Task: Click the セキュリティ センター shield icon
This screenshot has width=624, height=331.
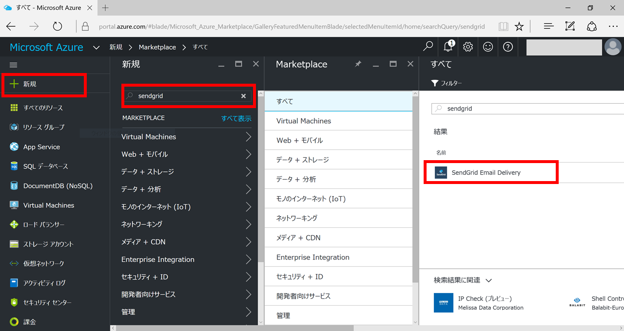Action: click(x=14, y=302)
